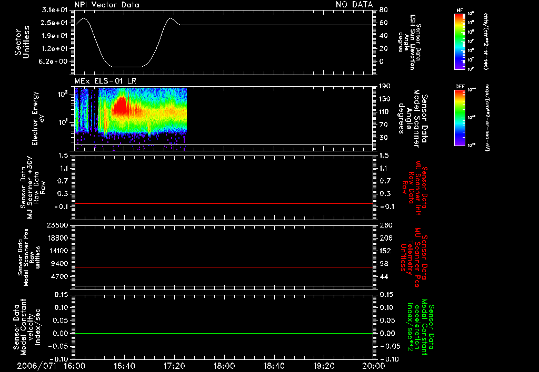Click the MEx ELS-01 LR panel title
Image resolution: width=539 pixels, height=372 pixels.
[105, 81]
